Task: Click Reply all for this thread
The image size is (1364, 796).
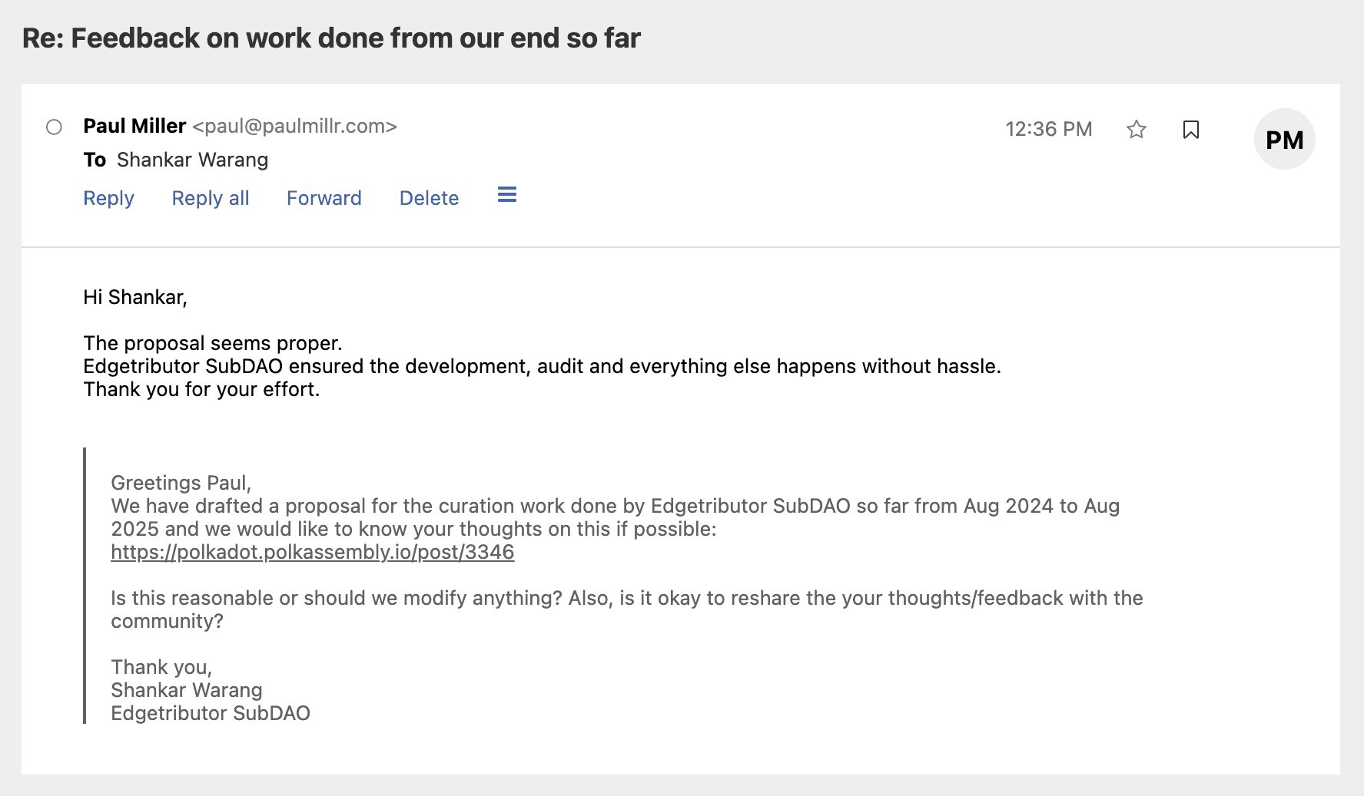Action: (209, 198)
